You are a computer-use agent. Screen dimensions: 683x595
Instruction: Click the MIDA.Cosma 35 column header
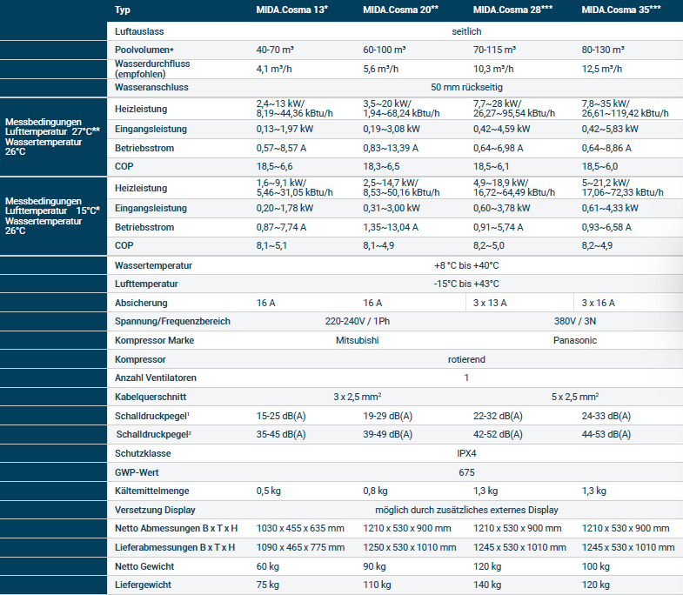621,10
